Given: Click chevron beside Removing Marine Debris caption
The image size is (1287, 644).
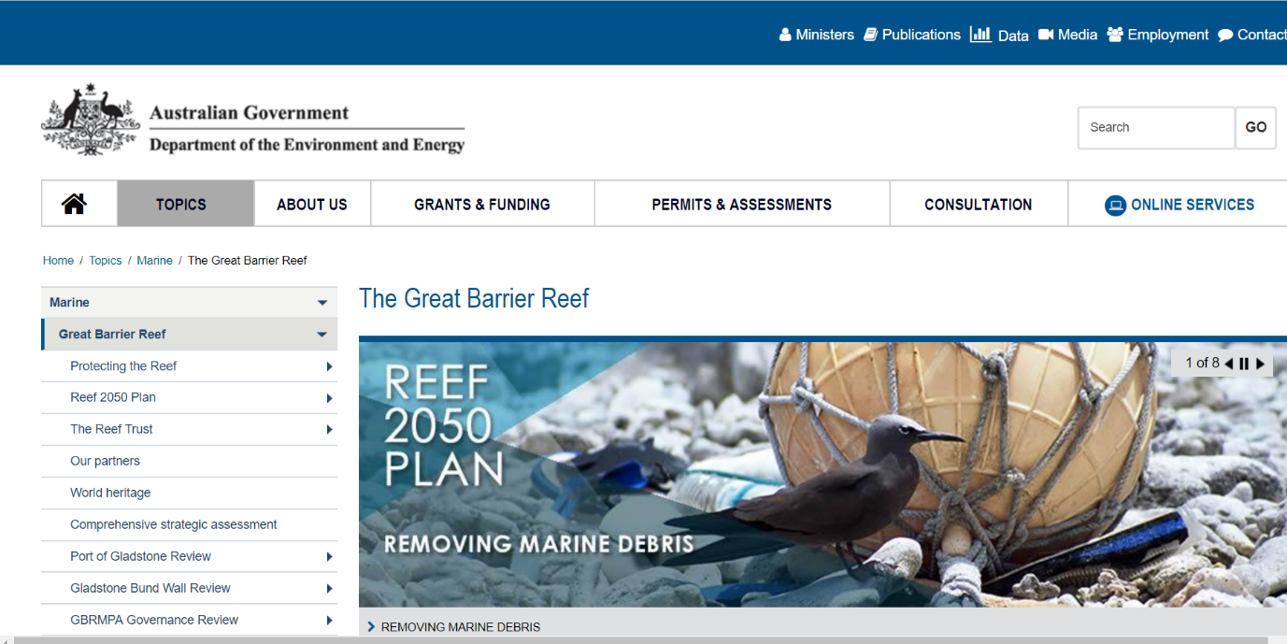Looking at the screenshot, I should point(371,626).
